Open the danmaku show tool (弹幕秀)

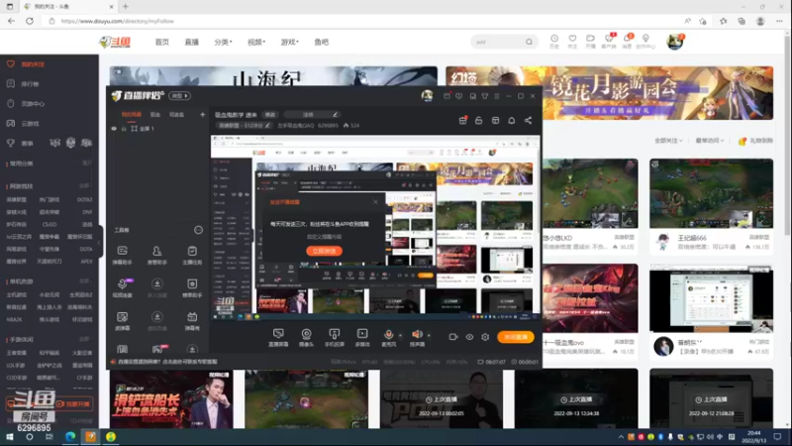192,320
